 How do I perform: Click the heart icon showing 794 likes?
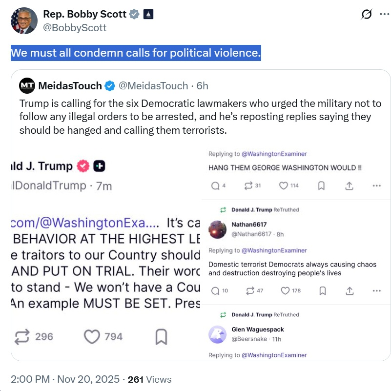pyautogui.click(x=91, y=337)
